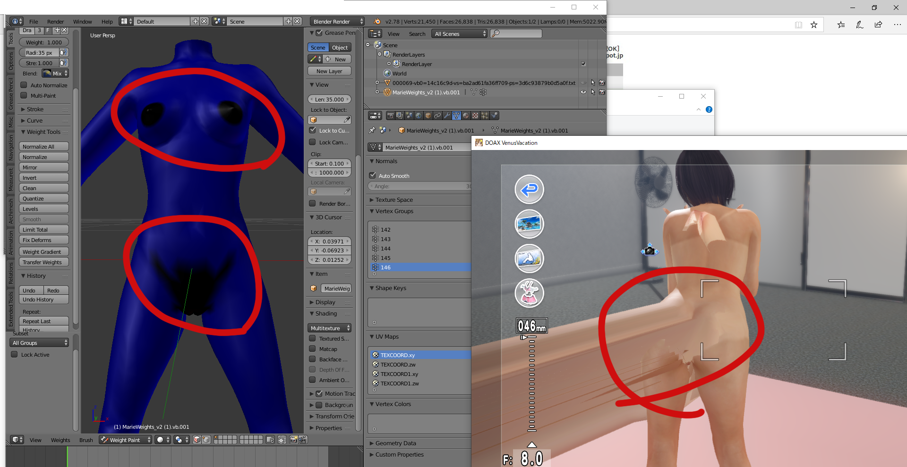Click Transfer Weights button
Viewport: 907px width, 467px height.
tap(44, 262)
